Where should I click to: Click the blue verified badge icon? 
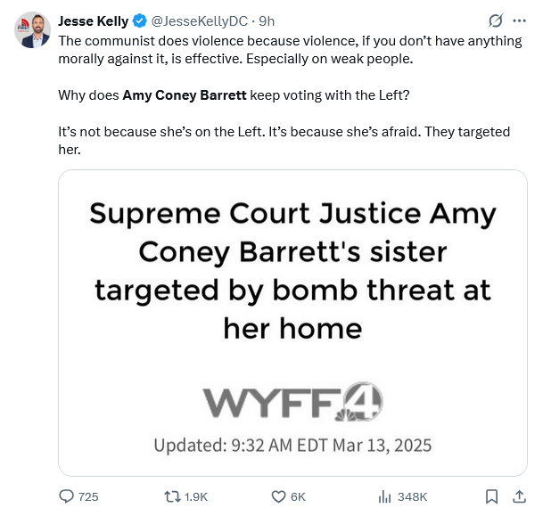[x=140, y=21]
